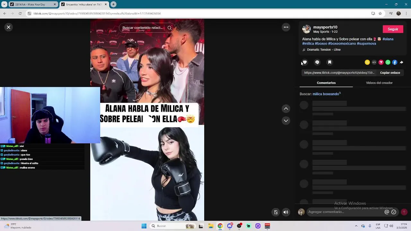Open comments via speech bubble icon
The width and height of the screenshot is (411, 231).
(317, 62)
